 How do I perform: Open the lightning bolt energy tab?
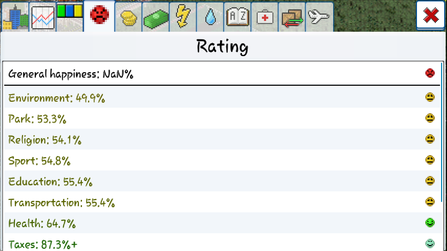(183, 17)
